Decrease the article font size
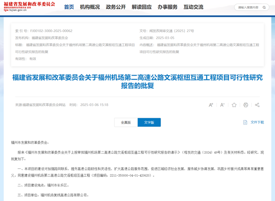This screenshot has width=275, height=201. [x=222, y=105]
